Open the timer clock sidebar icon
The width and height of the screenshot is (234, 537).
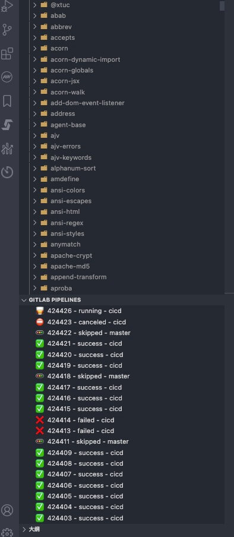tap(7, 172)
